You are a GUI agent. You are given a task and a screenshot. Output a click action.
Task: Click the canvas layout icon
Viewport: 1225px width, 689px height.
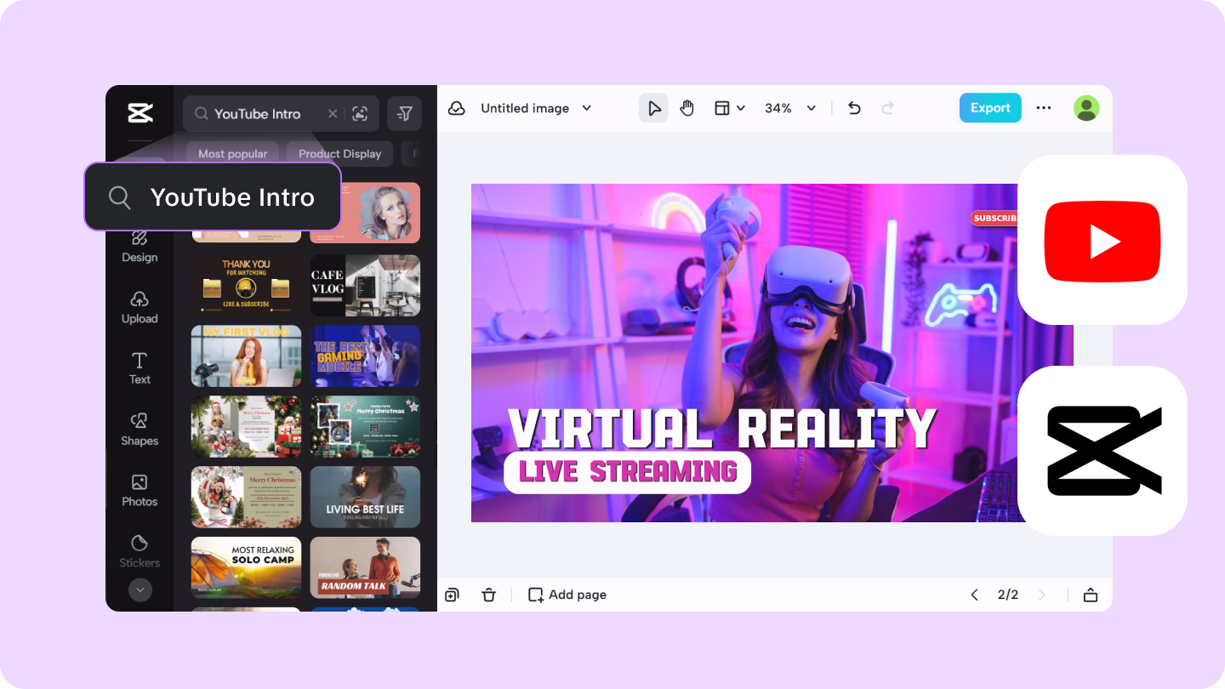pyautogui.click(x=722, y=108)
